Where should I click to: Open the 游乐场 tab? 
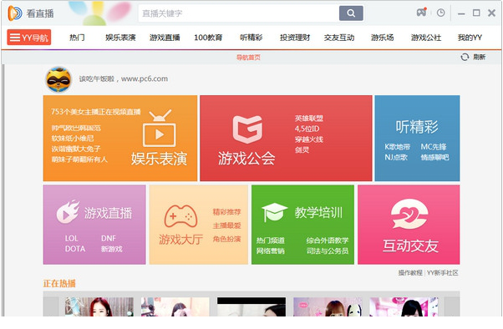point(382,38)
